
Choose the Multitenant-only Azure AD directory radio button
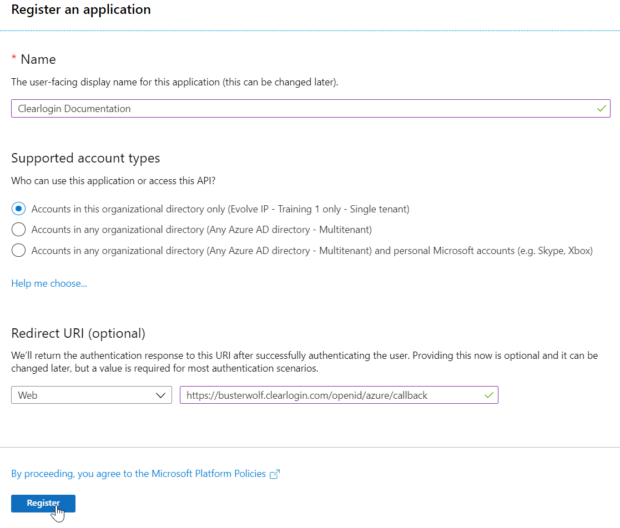[x=18, y=230]
